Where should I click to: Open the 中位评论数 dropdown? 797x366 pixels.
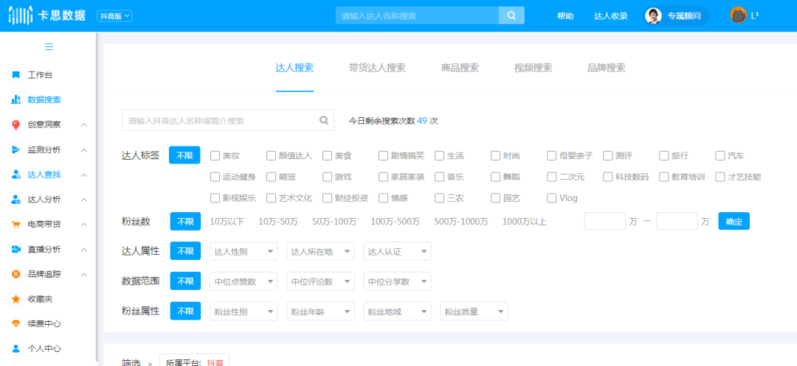click(320, 281)
